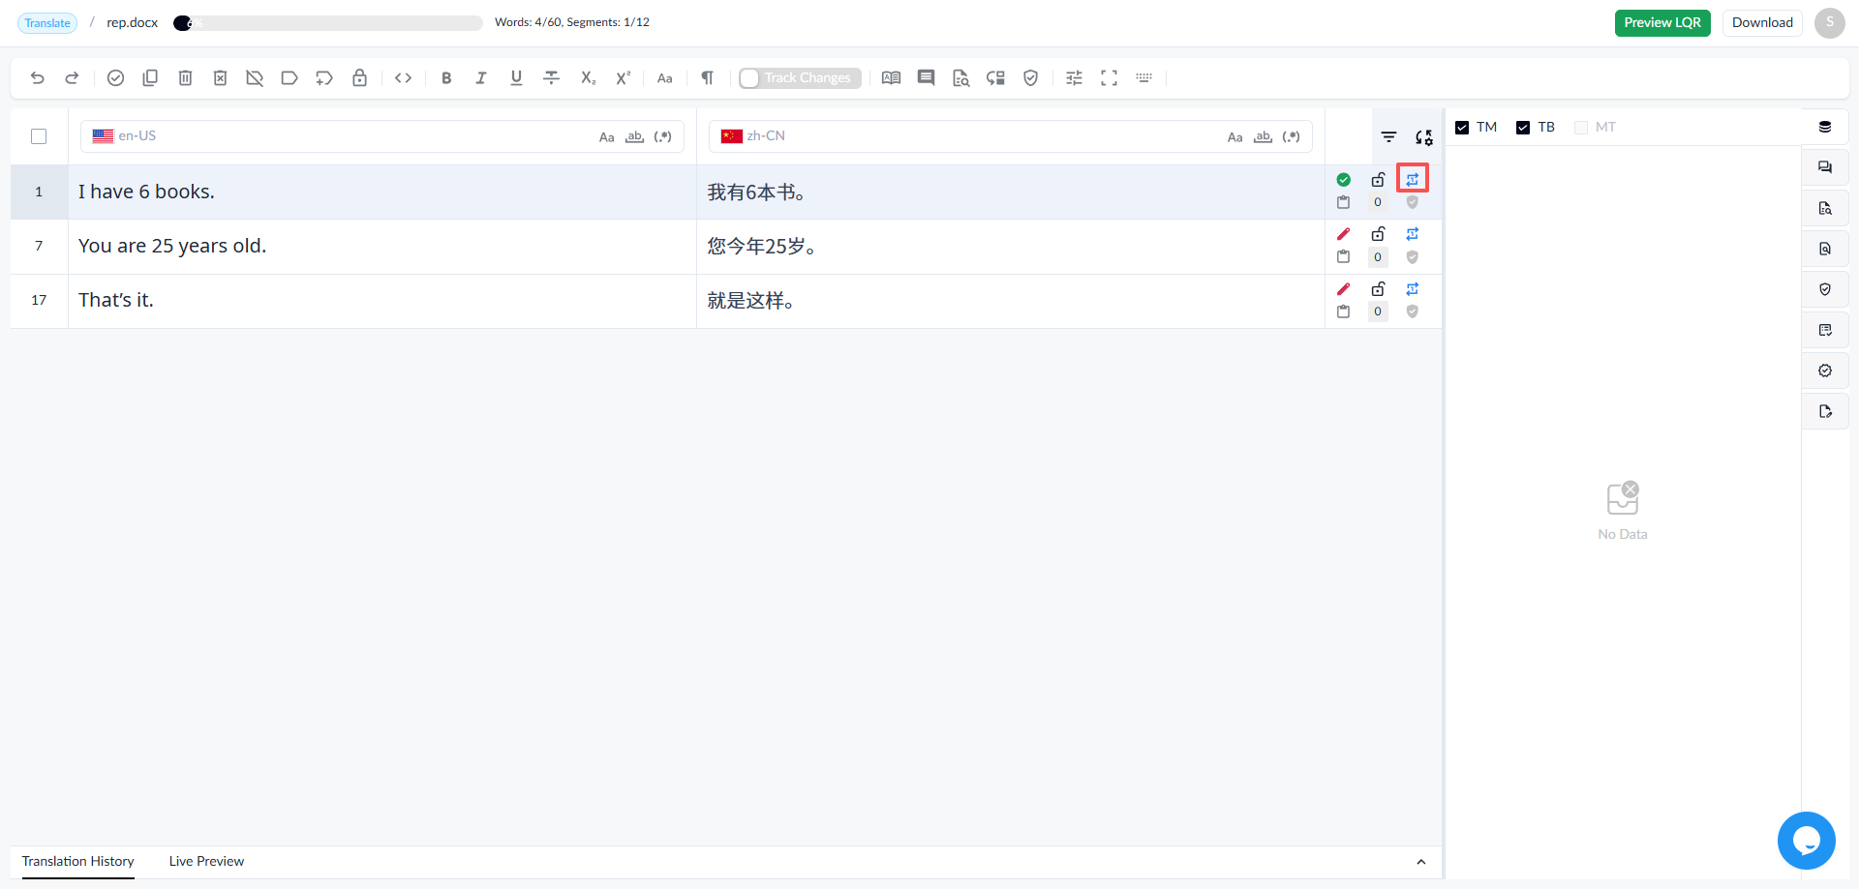1859x889 pixels.
Task: Open the user avatar S menu
Action: tap(1829, 23)
